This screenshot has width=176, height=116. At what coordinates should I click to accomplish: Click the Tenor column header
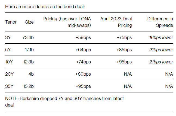[x=11, y=22]
